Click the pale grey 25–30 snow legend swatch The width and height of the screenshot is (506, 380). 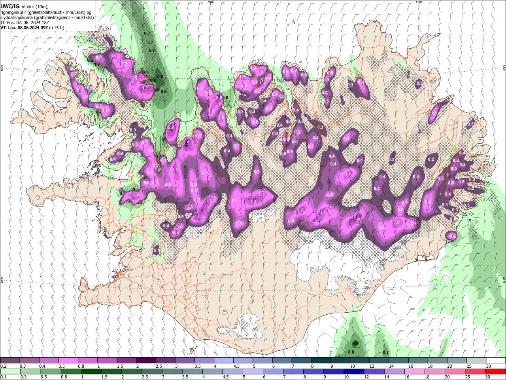click(476, 361)
